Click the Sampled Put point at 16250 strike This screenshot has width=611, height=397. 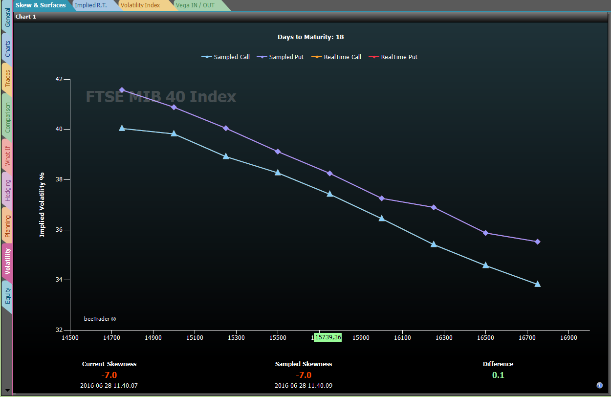tap(433, 207)
